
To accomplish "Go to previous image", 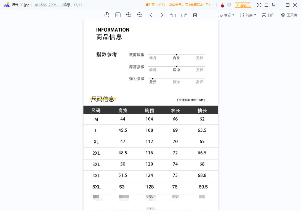I will pos(151,15).
